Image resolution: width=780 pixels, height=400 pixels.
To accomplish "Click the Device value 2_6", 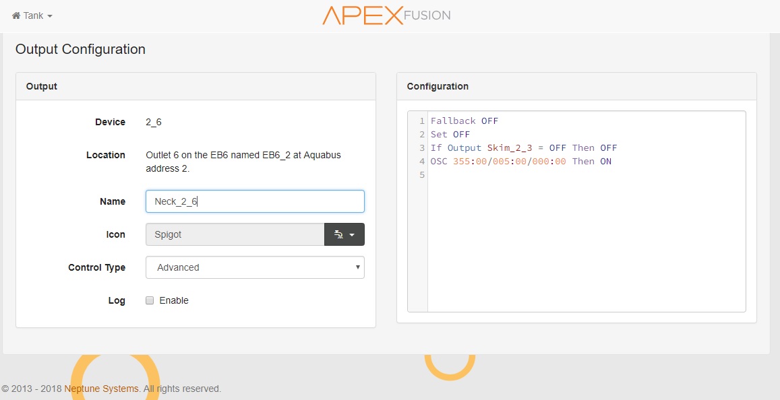I will (154, 123).
